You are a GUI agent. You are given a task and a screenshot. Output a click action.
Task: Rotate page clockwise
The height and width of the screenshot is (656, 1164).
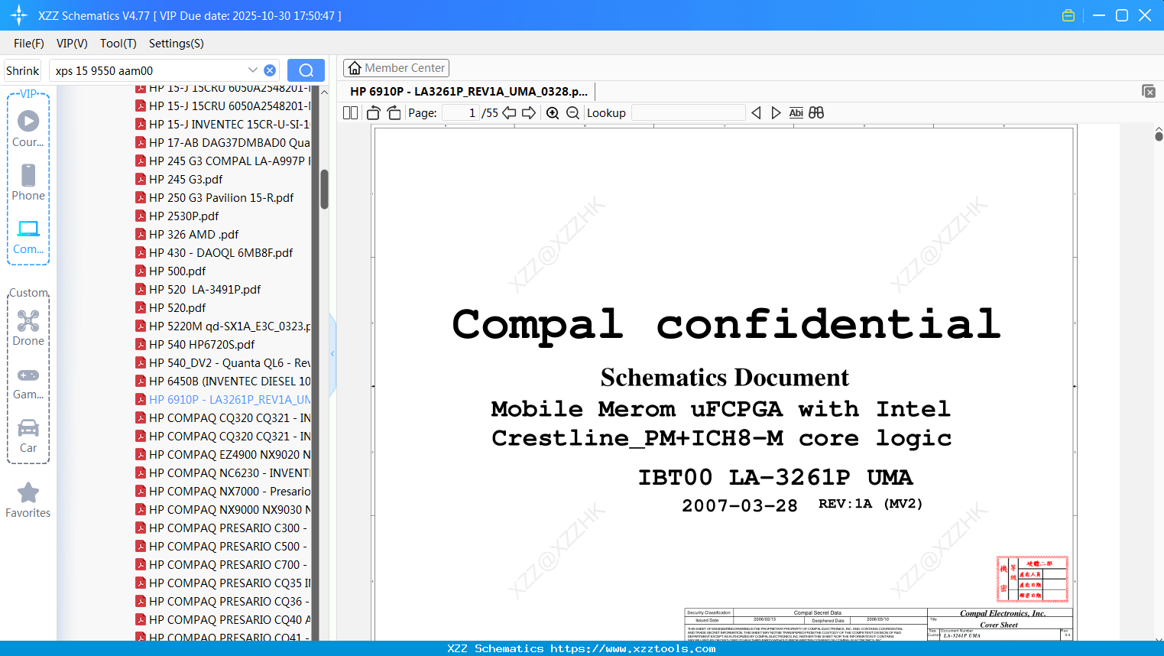tap(394, 113)
